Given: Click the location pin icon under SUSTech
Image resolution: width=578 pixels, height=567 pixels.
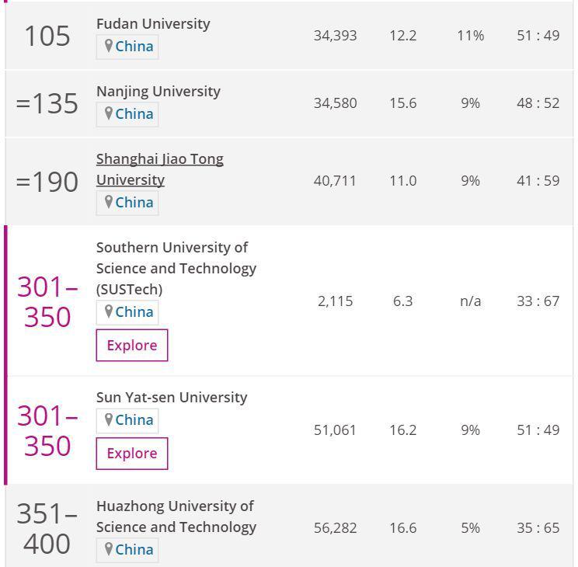Looking at the screenshot, I should tap(109, 311).
